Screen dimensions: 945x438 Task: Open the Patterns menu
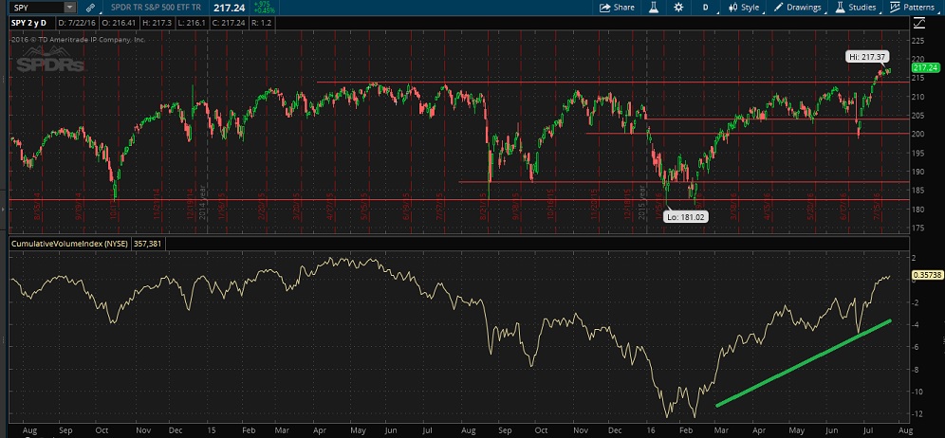pos(918,8)
